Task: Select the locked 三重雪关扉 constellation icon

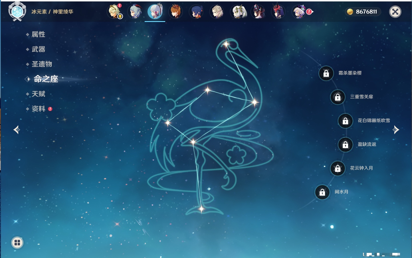Action: pos(338,97)
